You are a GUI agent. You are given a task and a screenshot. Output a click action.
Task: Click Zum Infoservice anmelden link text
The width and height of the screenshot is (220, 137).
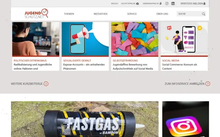point(184,84)
